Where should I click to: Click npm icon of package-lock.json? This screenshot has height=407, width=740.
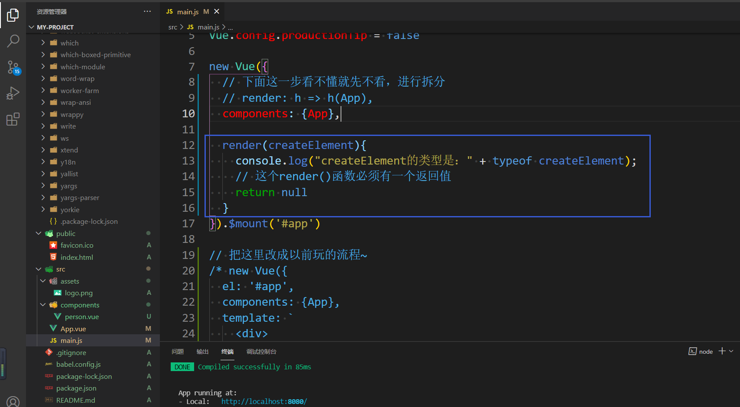coord(49,376)
